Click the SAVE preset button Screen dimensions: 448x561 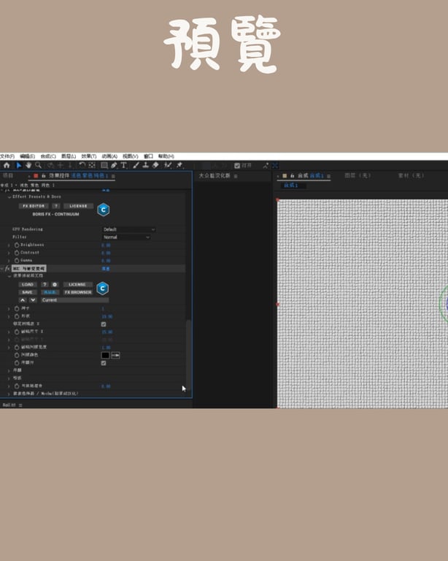[x=28, y=292]
